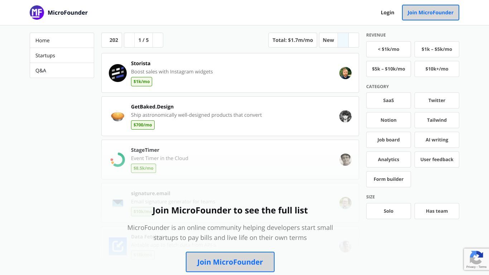Toggle the Has team size filter
The width and height of the screenshot is (489, 275).
coord(437,211)
